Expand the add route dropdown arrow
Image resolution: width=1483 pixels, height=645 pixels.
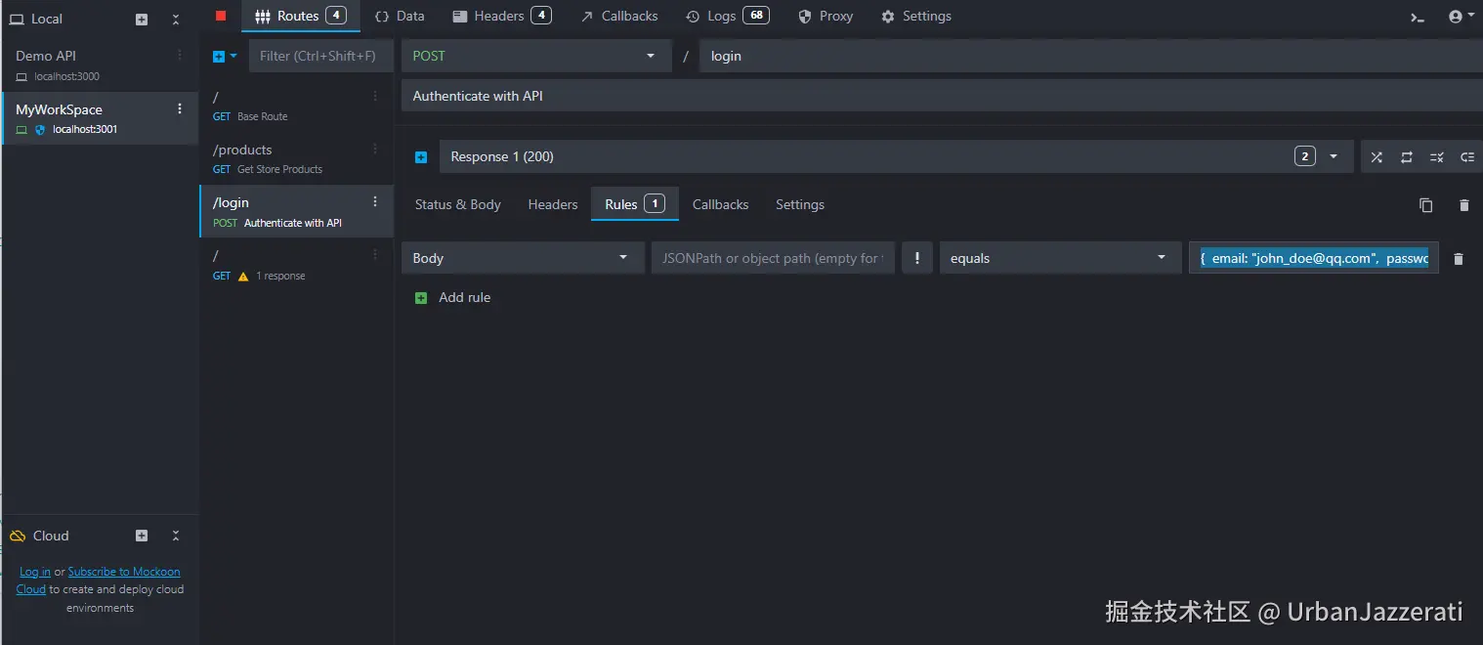pos(233,57)
